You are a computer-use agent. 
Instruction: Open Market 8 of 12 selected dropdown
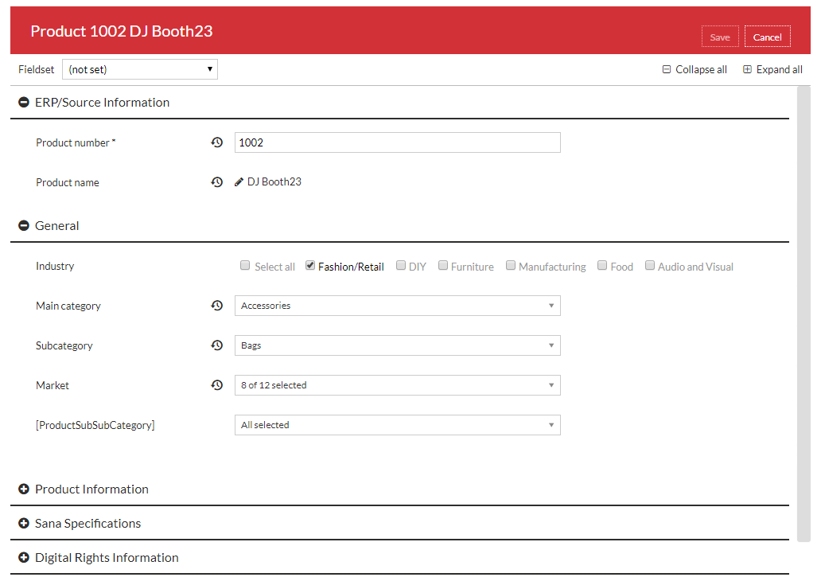pos(398,385)
